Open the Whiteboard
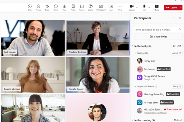 click(101, 8)
